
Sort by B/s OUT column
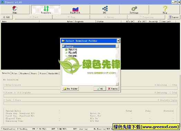(x=140, y=21)
